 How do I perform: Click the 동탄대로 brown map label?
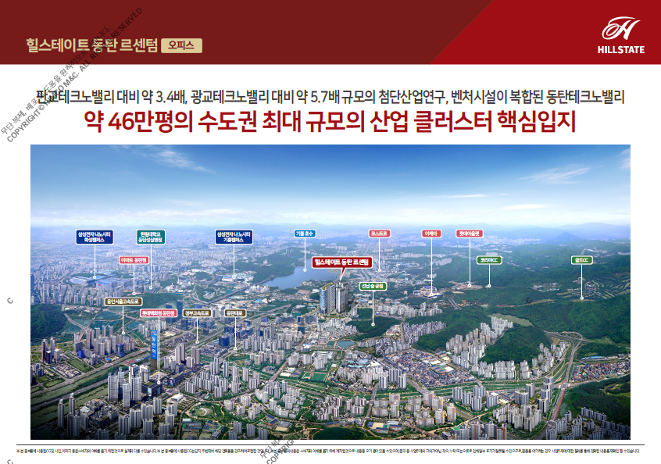click(x=235, y=313)
